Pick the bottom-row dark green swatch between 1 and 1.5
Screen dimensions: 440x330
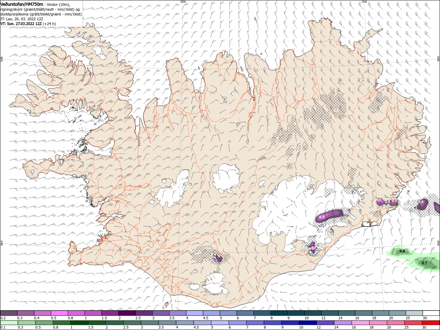(x=79, y=323)
